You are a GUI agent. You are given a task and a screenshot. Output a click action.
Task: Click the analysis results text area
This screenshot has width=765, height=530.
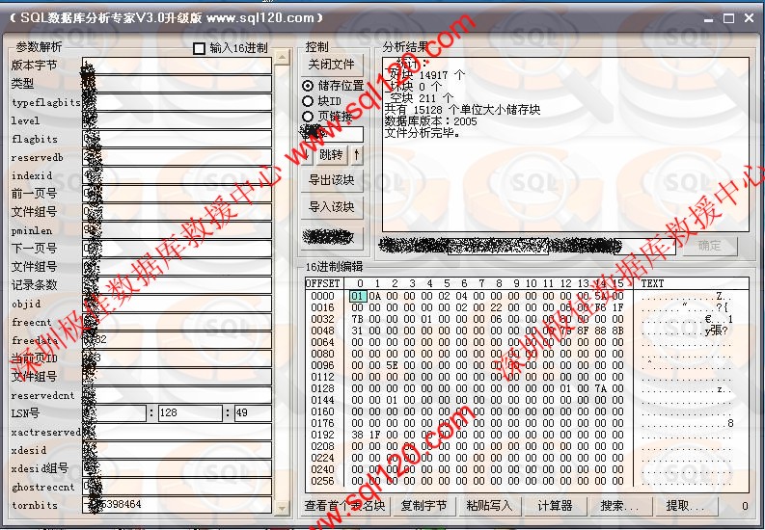(x=565, y=145)
